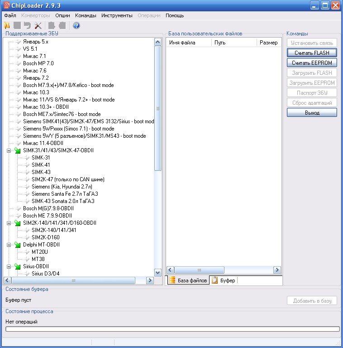Select SIM2K-47 (только по CAN шине)
This screenshot has height=348, width=343.
coord(68,179)
